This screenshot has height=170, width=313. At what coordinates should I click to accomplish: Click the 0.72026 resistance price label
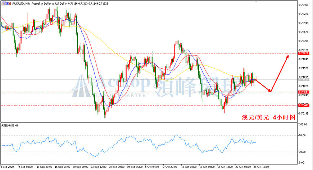(x=304, y=53)
